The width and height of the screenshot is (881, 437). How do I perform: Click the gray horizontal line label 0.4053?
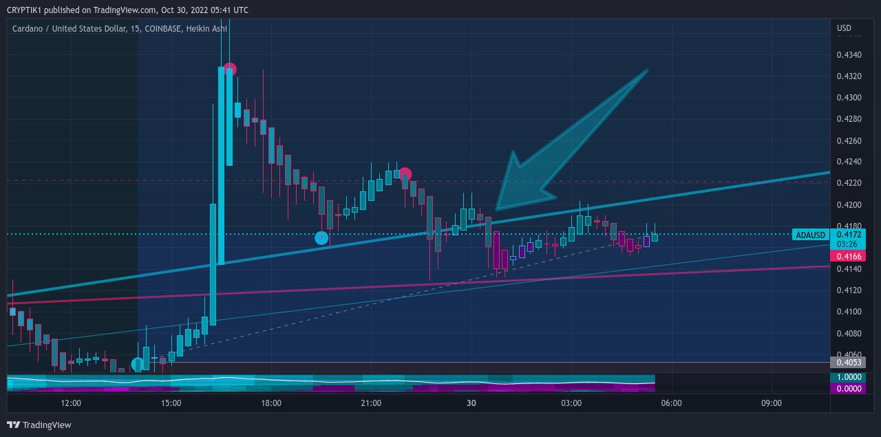click(847, 363)
